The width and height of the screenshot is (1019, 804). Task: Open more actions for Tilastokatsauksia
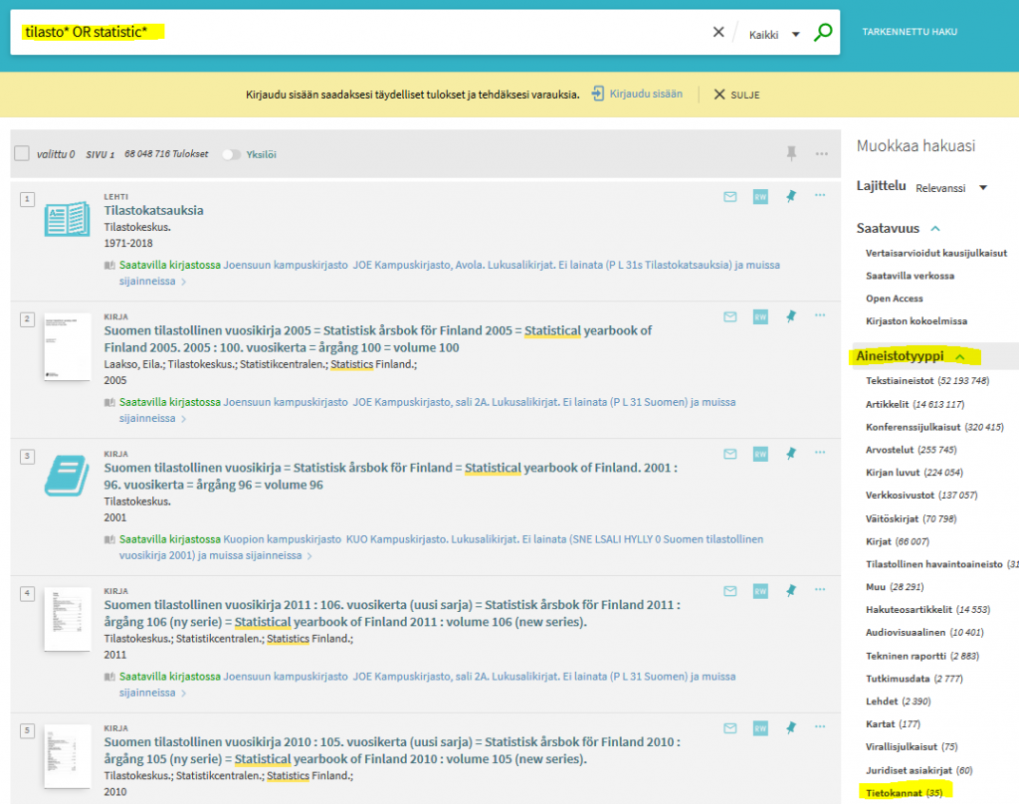tap(820, 195)
